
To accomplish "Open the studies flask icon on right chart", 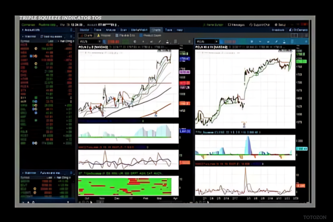I will coord(284,42).
